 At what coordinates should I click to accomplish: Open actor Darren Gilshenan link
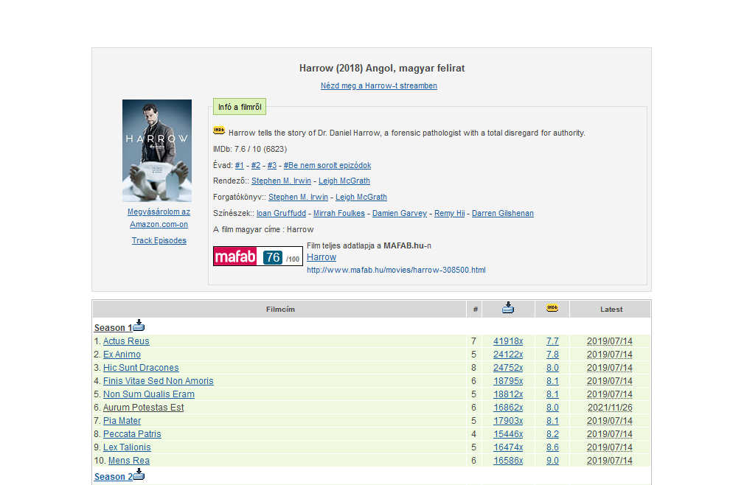pyautogui.click(x=503, y=213)
